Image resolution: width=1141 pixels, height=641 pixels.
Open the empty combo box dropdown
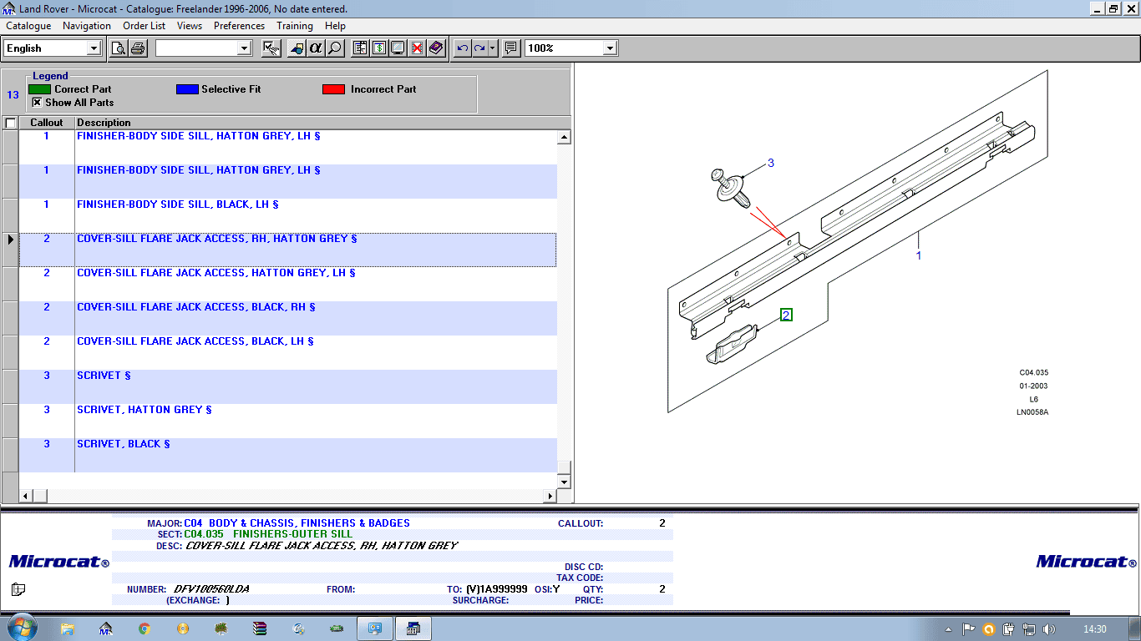point(244,48)
